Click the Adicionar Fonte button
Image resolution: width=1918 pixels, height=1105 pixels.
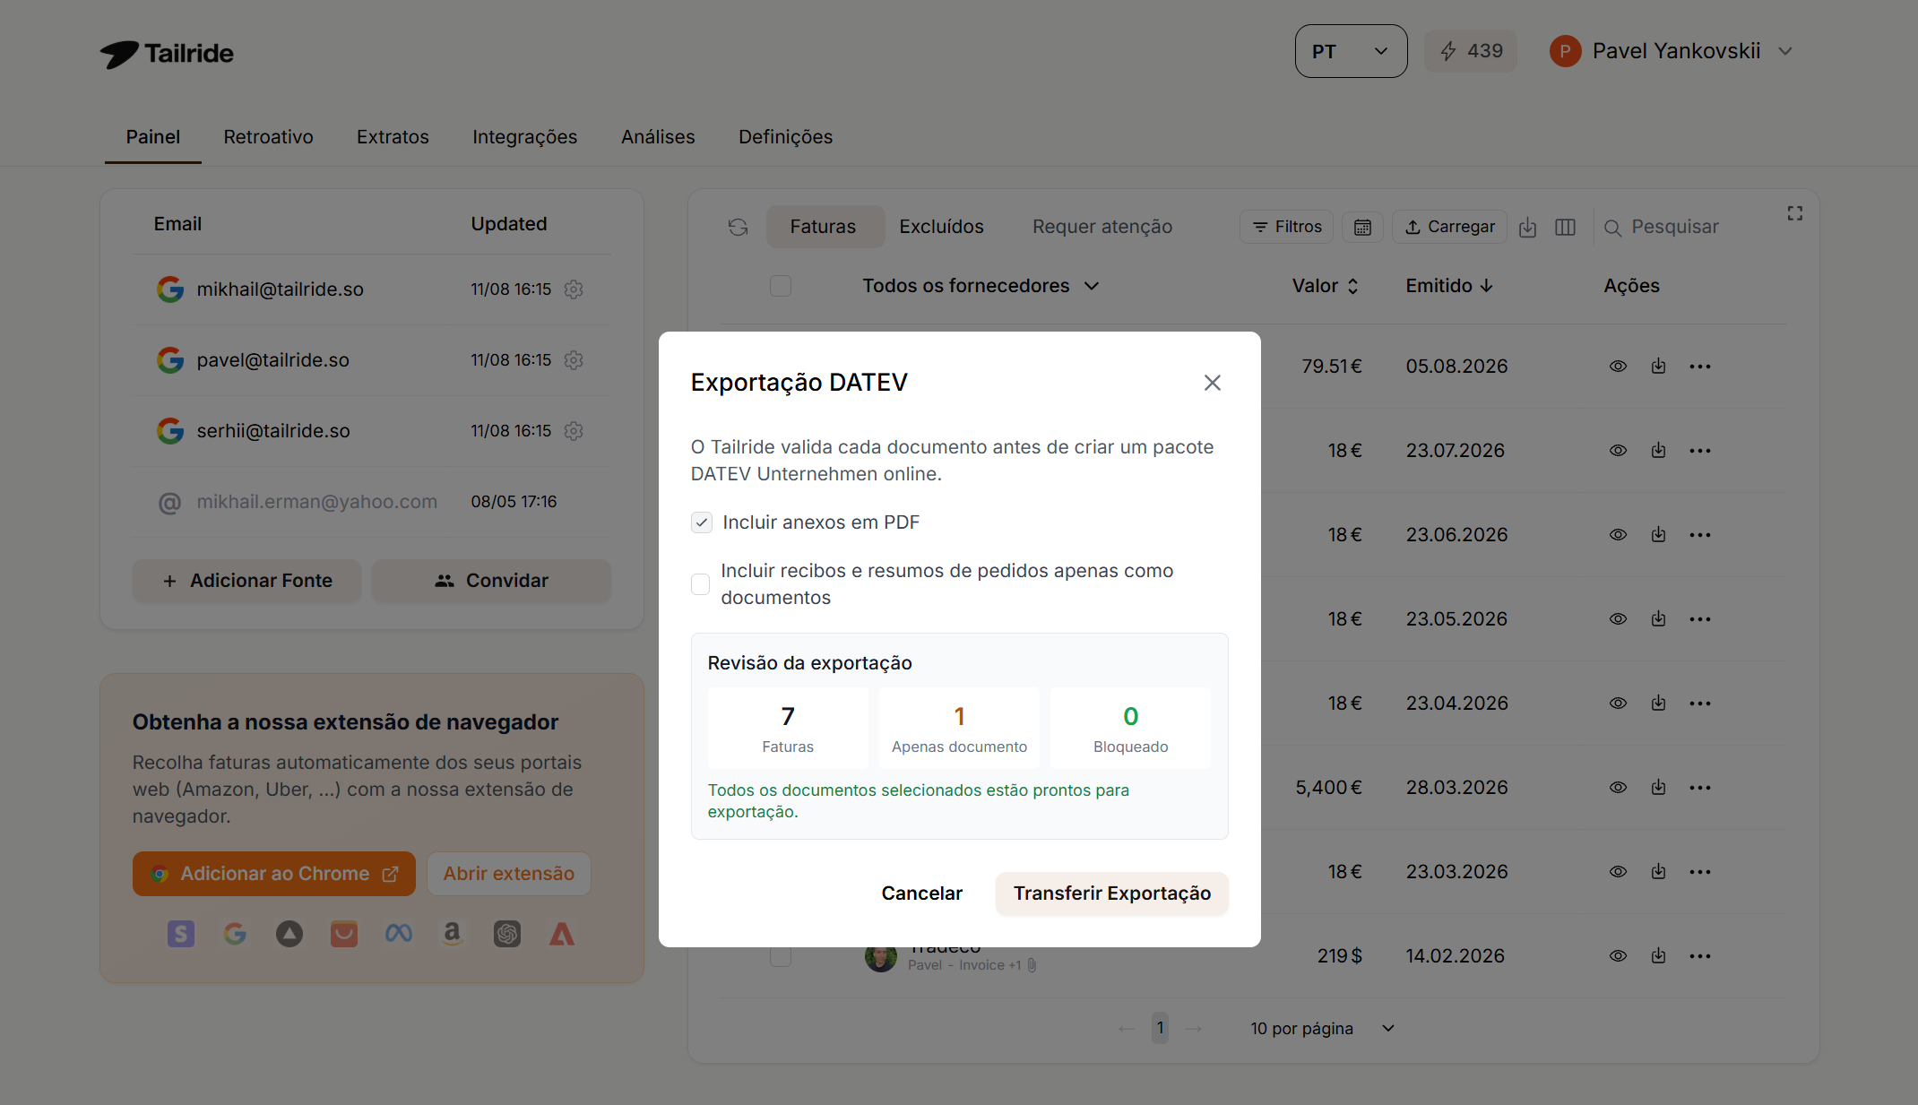[x=246, y=581]
